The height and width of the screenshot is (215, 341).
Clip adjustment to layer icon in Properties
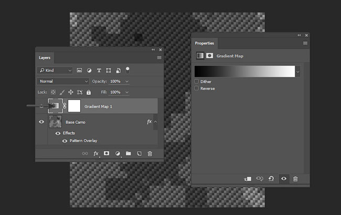tap(248, 179)
